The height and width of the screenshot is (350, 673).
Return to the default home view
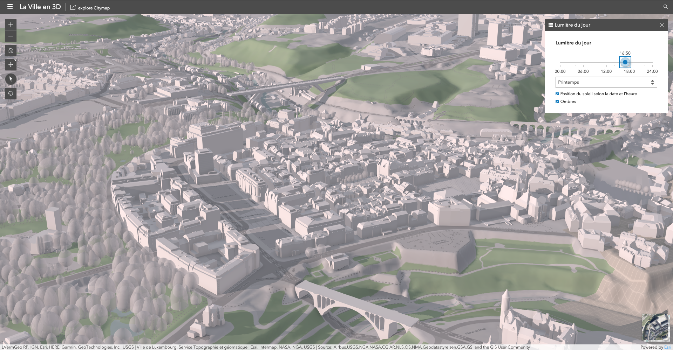click(11, 50)
